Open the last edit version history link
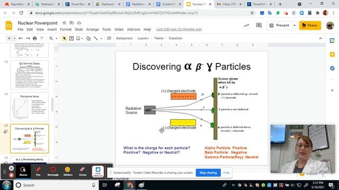The image size is (339, 190). (179, 30)
